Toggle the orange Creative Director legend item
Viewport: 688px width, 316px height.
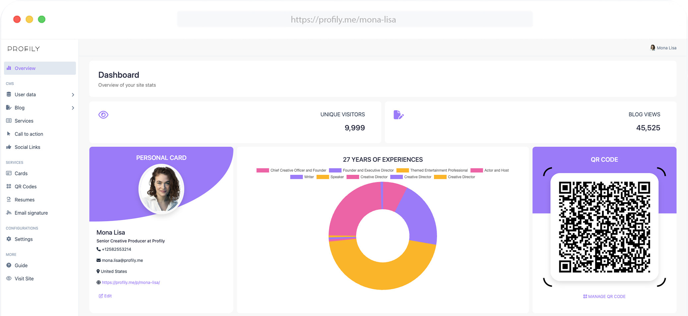455,177
